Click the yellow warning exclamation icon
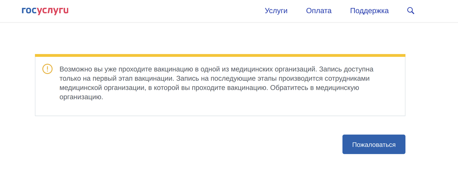 click(x=47, y=69)
